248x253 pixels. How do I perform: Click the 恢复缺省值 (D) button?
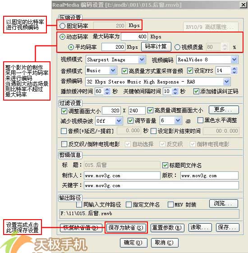click(81, 228)
